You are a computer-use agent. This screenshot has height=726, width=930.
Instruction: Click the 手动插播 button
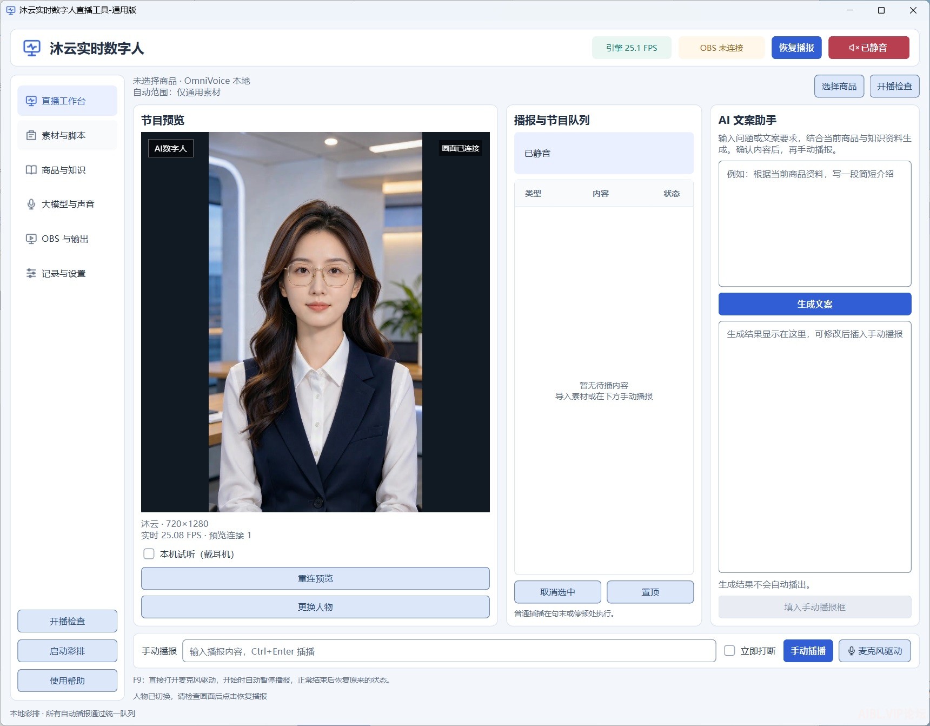pos(808,651)
